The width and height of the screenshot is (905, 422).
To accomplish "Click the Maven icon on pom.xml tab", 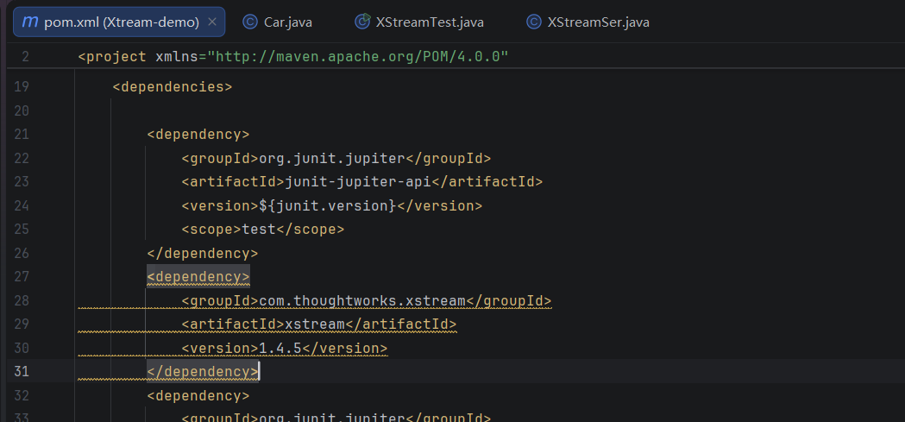I will point(29,22).
